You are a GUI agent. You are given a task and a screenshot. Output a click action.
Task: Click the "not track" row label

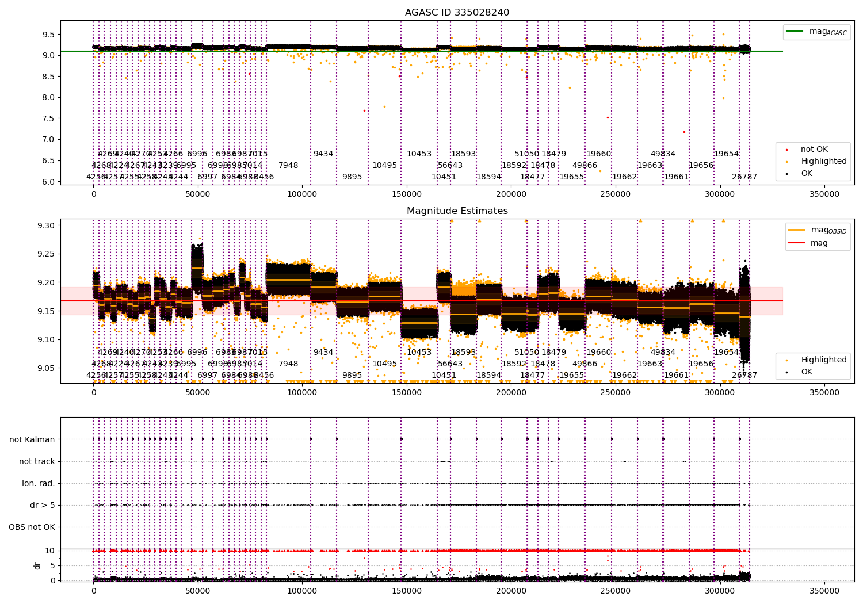pyautogui.click(x=37, y=462)
